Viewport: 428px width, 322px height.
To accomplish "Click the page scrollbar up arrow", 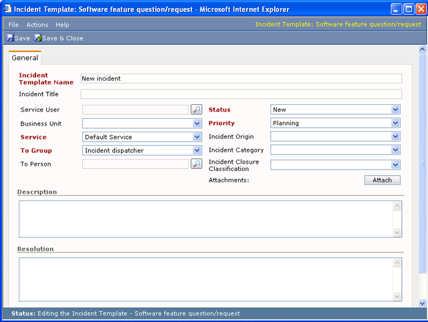I will [x=422, y=49].
